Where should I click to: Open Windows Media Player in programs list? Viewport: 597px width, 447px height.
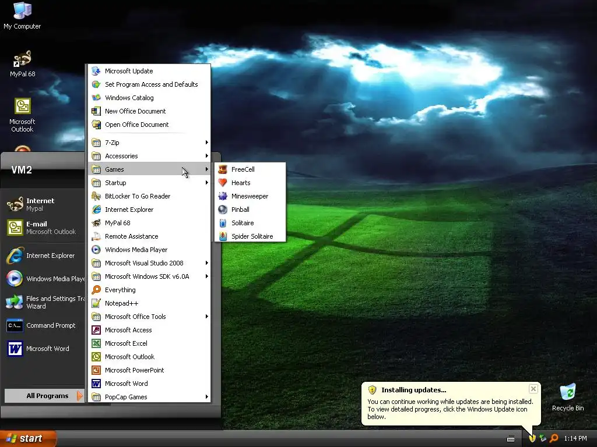click(149, 250)
